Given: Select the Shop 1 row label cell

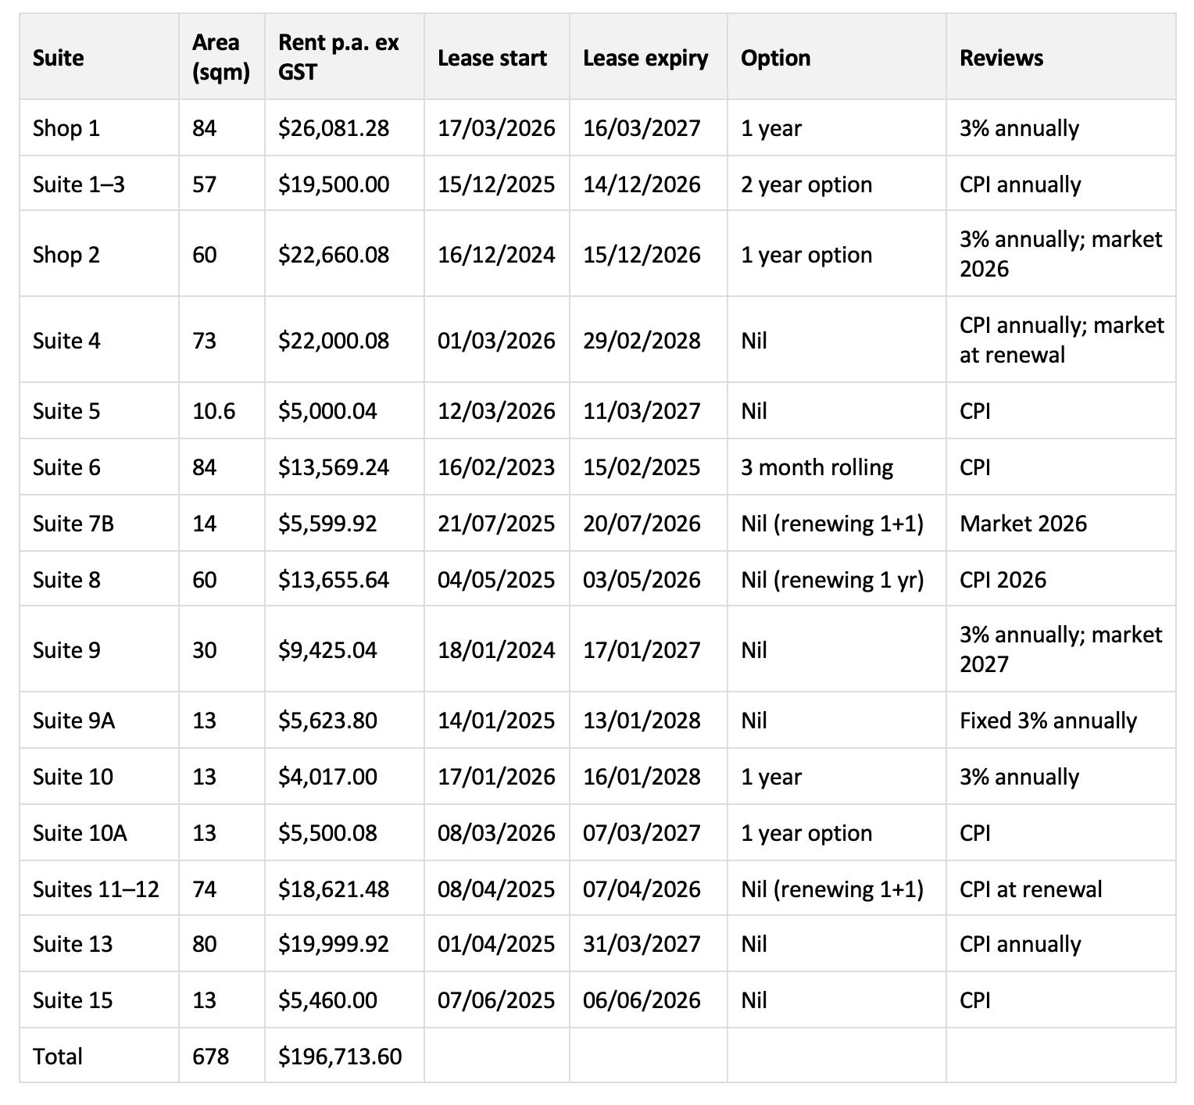Looking at the screenshot, I should click(66, 128).
